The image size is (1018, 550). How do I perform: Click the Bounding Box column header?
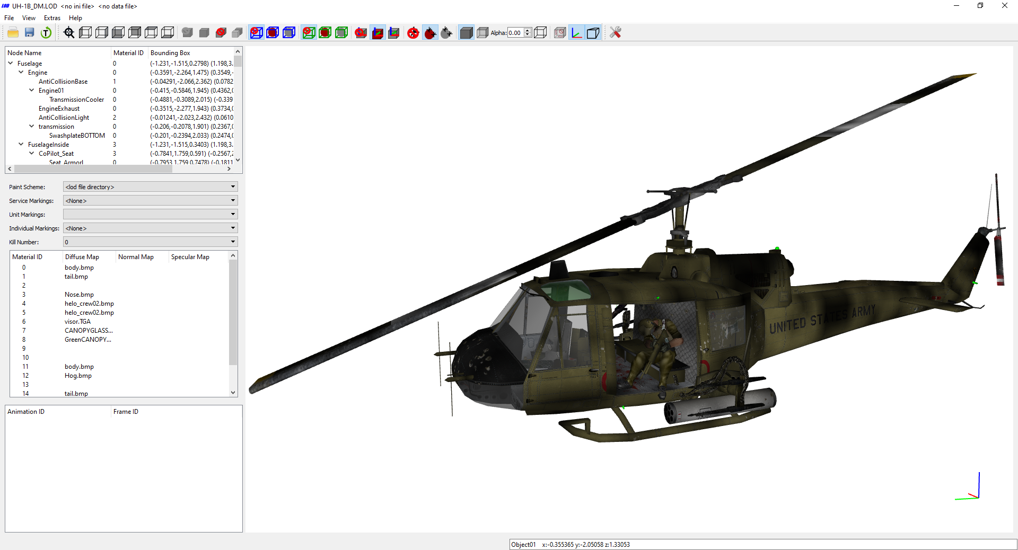pyautogui.click(x=191, y=52)
